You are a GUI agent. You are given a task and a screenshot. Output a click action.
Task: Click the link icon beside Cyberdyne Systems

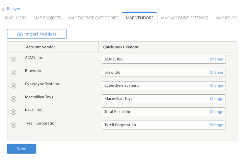pos(14,85)
